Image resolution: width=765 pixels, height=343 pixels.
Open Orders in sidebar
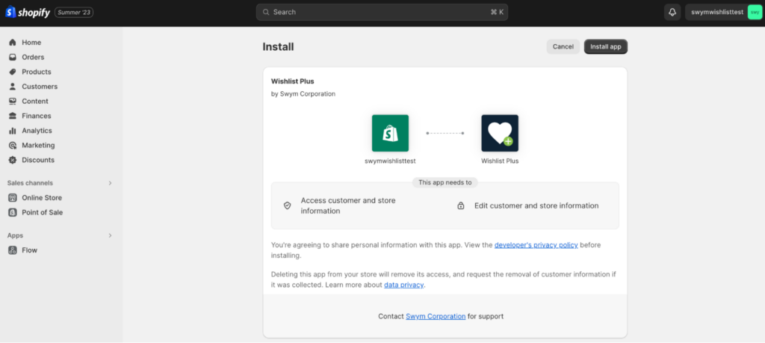tap(33, 57)
